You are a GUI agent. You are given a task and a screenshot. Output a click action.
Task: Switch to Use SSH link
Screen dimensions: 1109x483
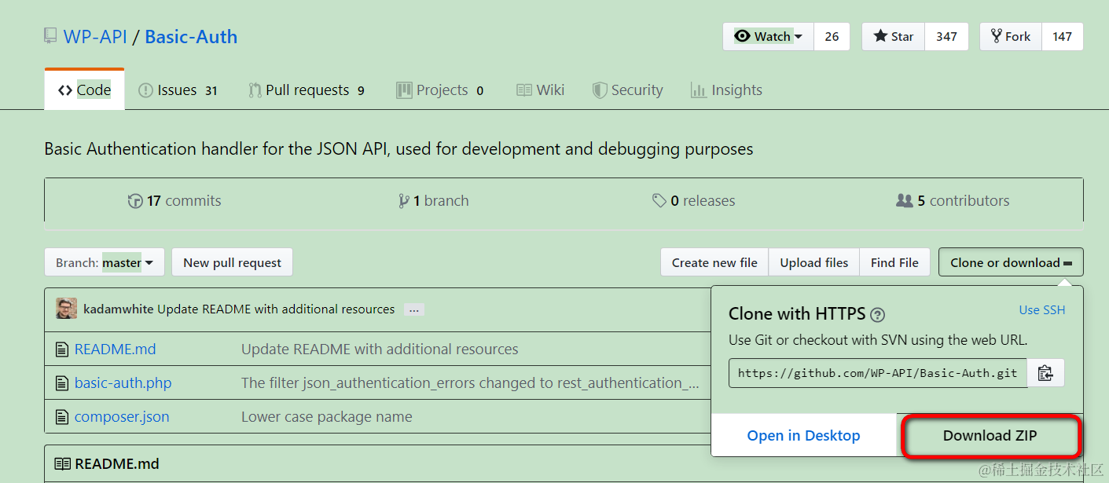click(1042, 310)
